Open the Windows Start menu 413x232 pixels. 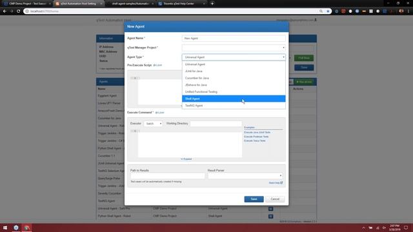[x=5, y=227]
